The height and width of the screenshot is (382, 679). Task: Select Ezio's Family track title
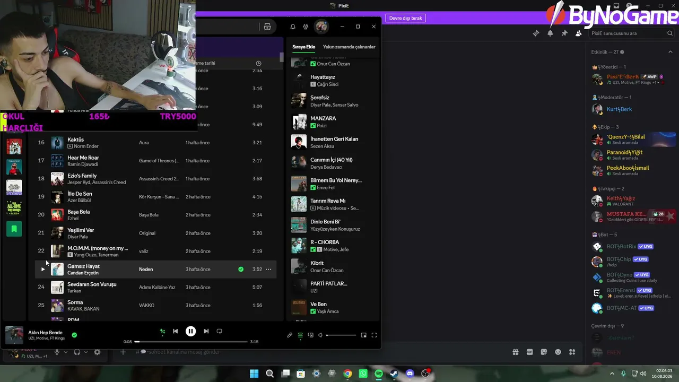(82, 176)
